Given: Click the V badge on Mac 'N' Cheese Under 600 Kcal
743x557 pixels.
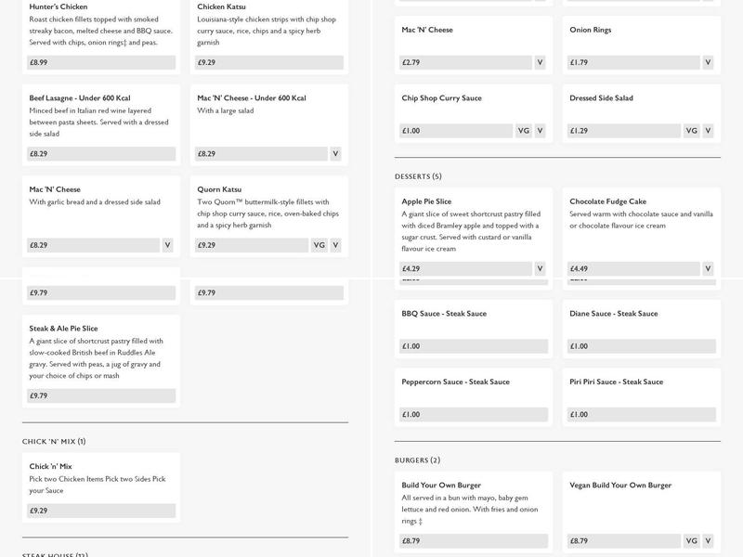Looking at the screenshot, I should (x=335, y=153).
